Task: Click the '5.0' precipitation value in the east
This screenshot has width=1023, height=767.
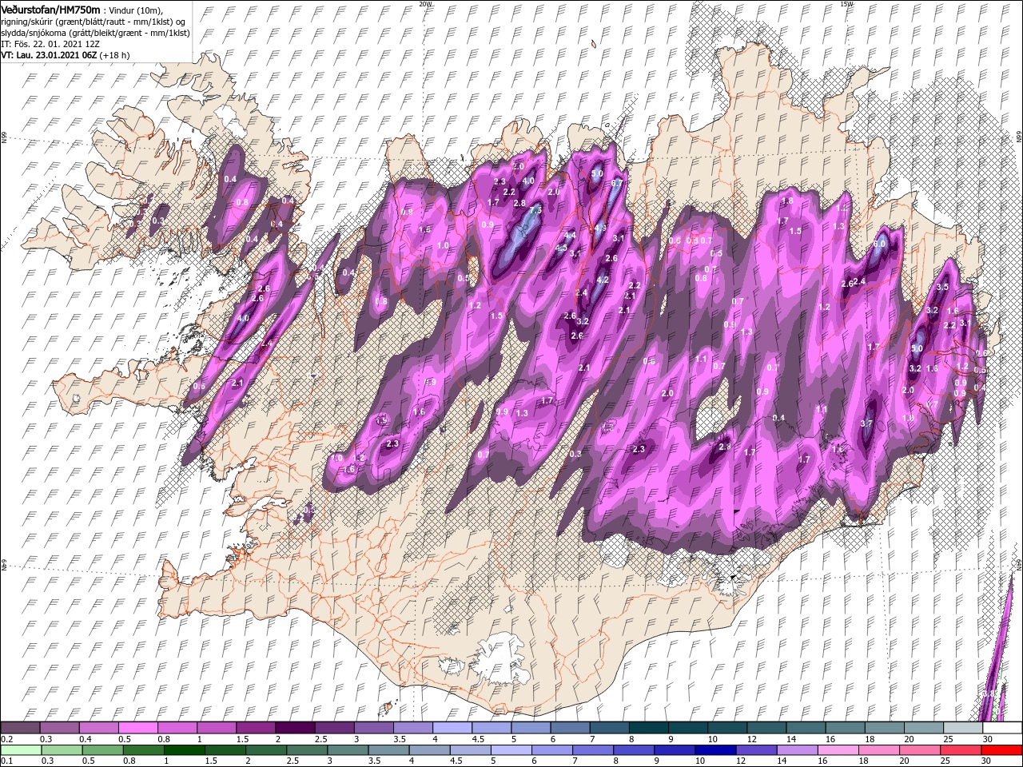Action: pyautogui.click(x=917, y=348)
